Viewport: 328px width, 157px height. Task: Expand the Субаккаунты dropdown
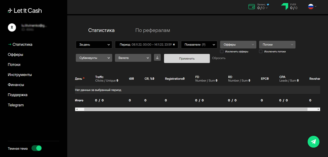tap(94, 58)
